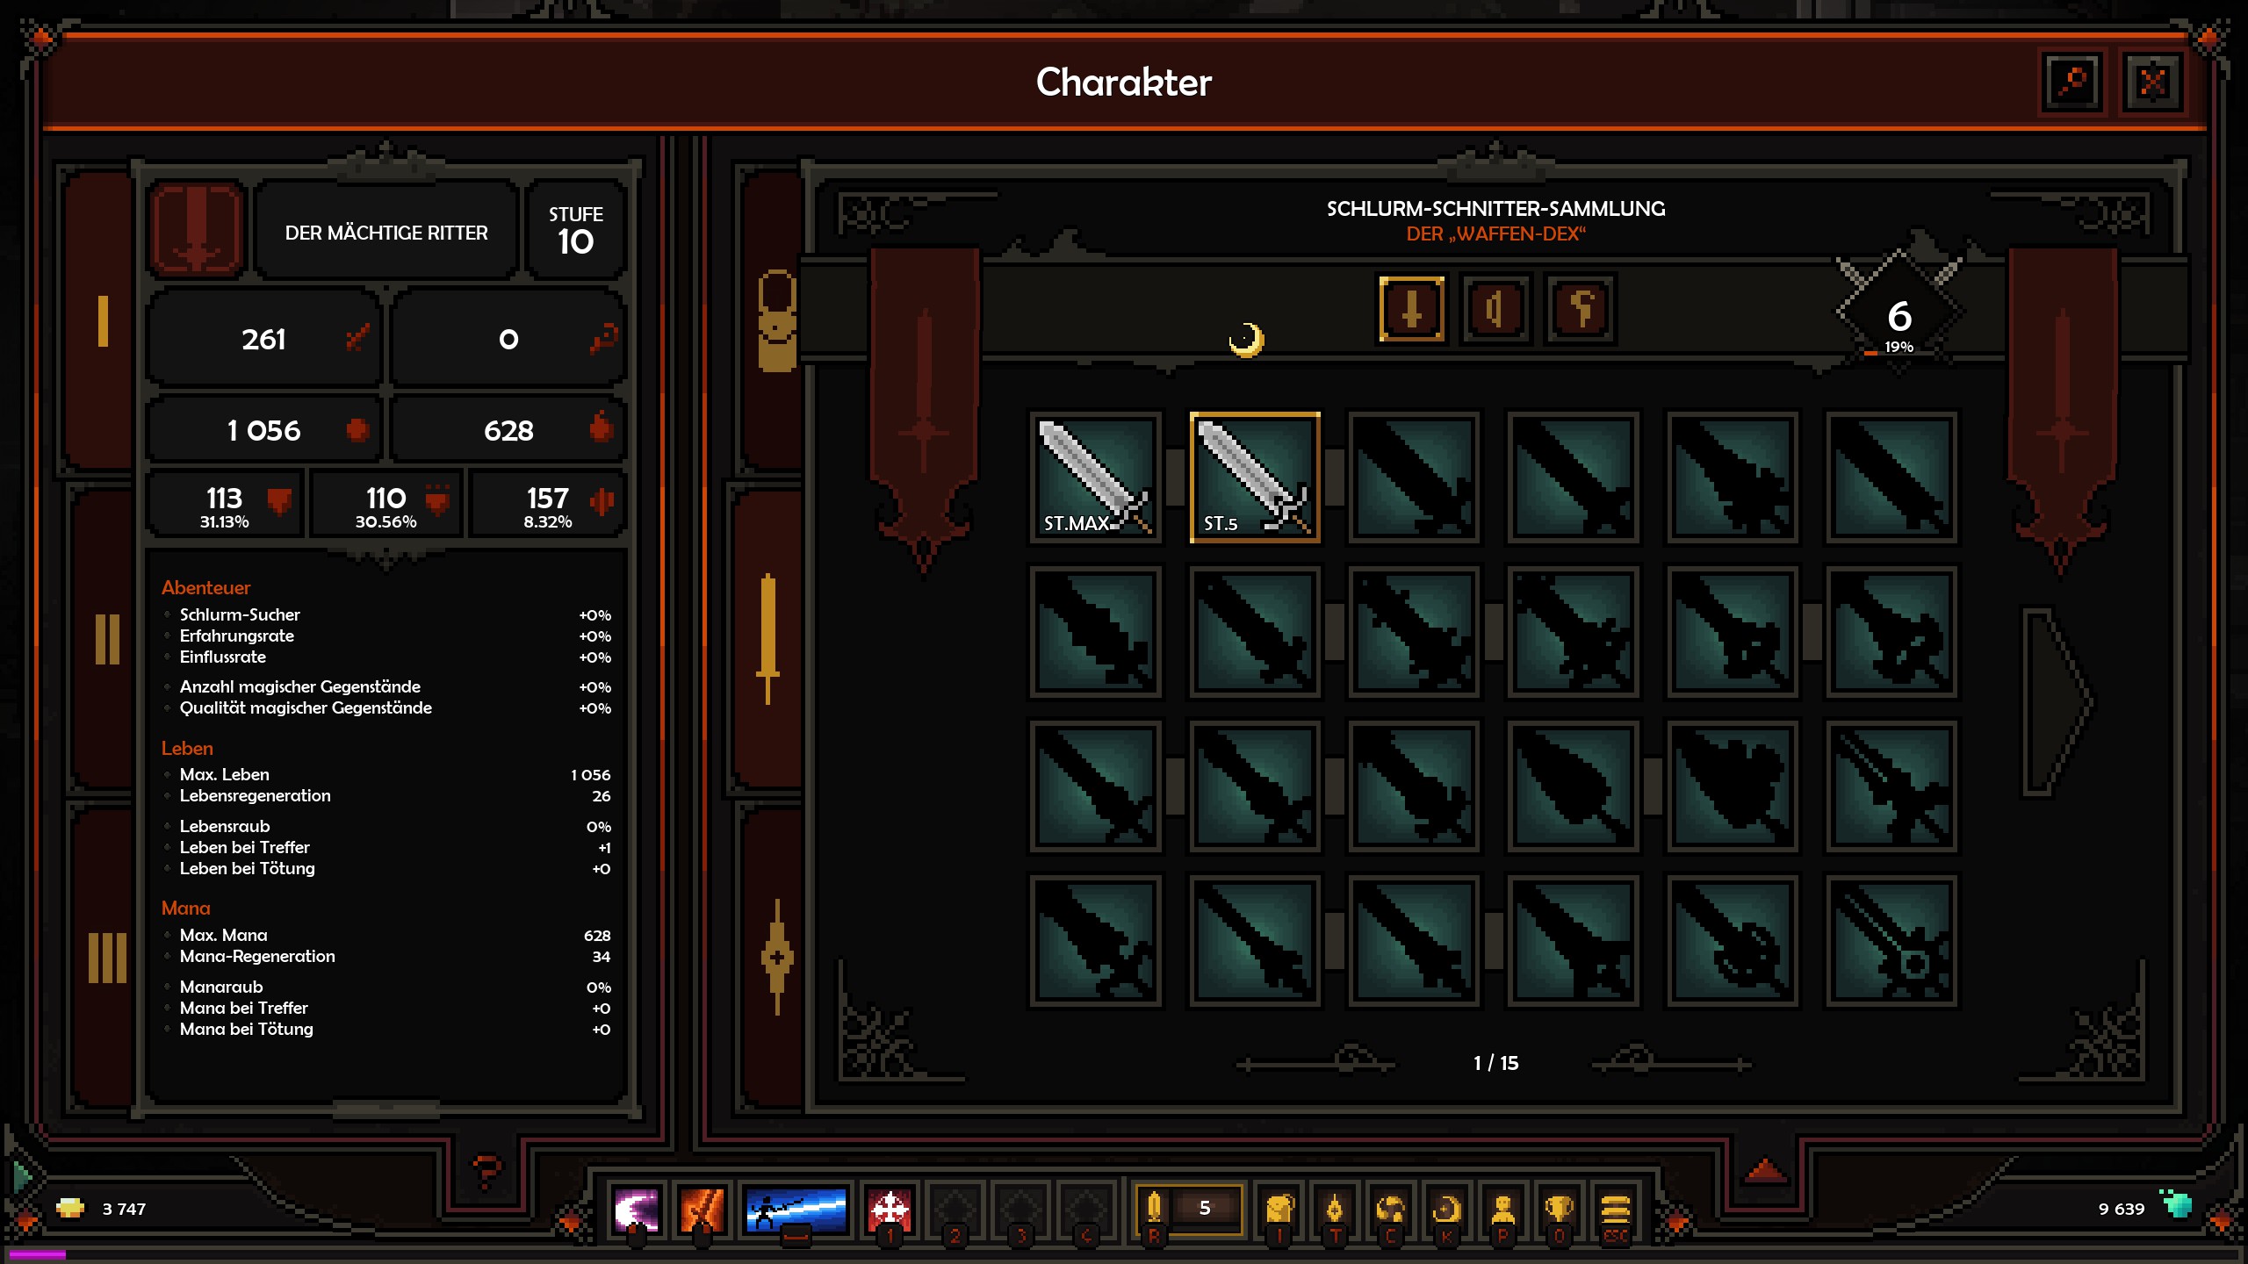Use the potion slot showing 5
Image resolution: width=2248 pixels, height=1264 pixels.
[x=1189, y=1209]
